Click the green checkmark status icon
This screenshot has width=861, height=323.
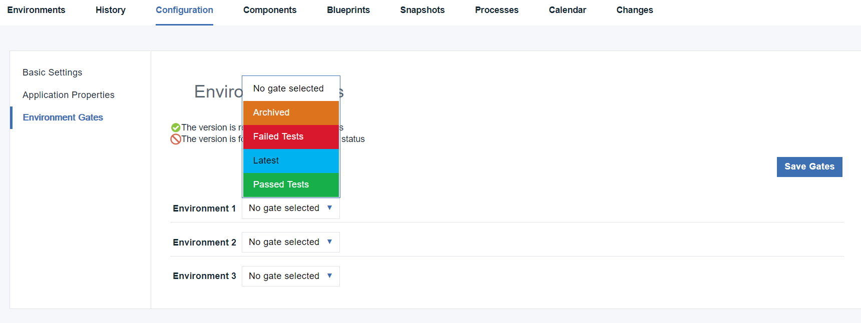click(176, 127)
